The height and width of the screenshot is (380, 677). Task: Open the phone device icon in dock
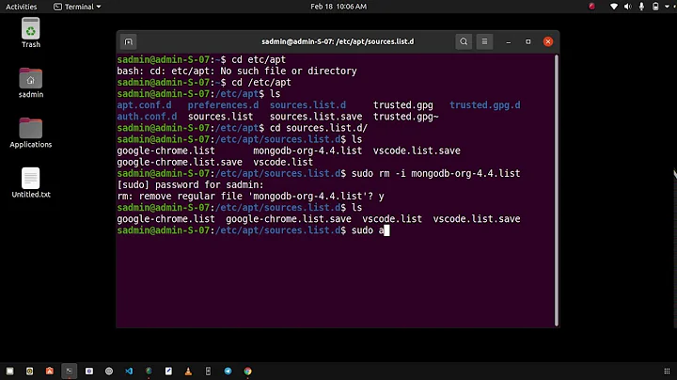tap(208, 371)
